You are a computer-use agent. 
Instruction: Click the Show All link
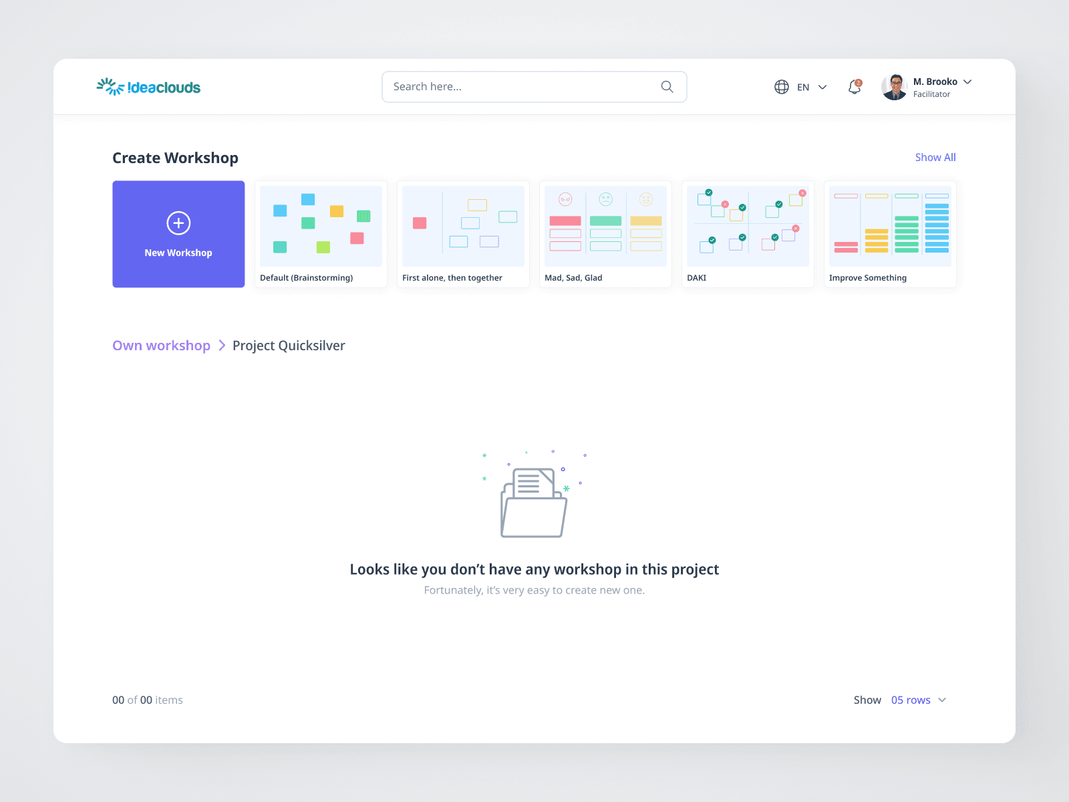[935, 157]
